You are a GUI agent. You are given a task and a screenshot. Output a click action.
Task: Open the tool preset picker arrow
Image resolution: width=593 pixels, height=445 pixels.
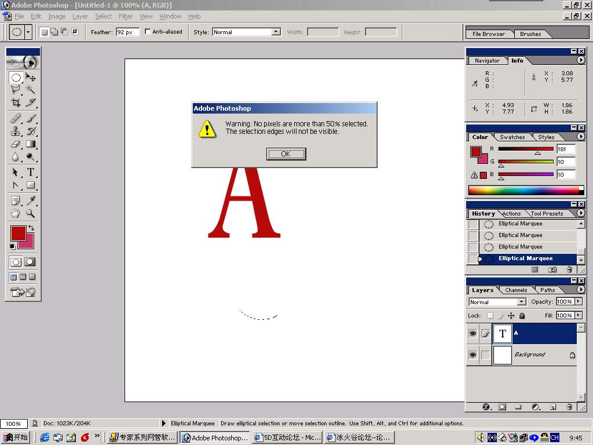(28, 32)
